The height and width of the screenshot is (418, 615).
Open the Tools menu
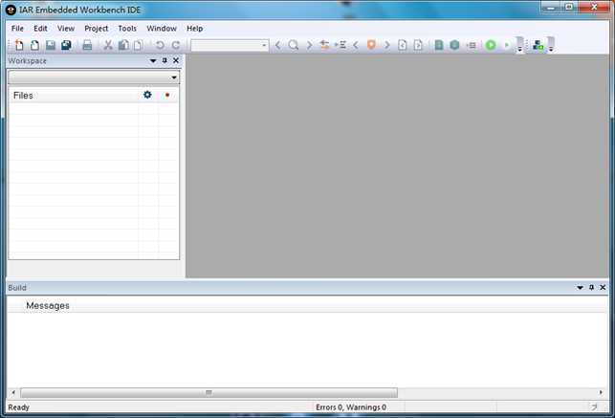point(127,29)
